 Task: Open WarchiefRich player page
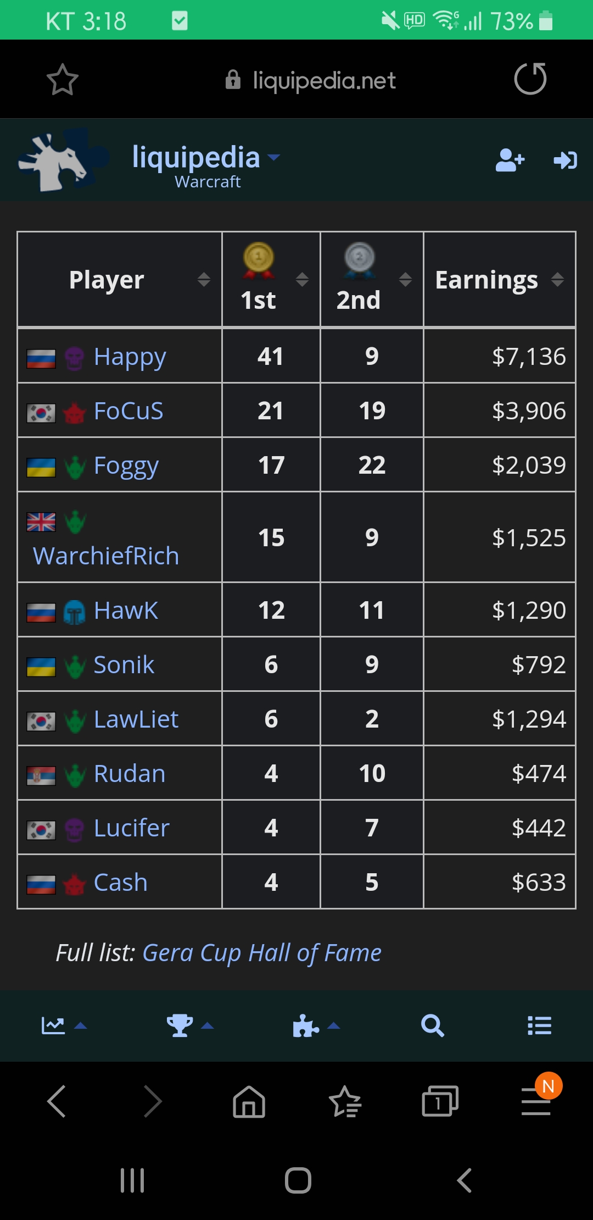pyautogui.click(x=106, y=556)
